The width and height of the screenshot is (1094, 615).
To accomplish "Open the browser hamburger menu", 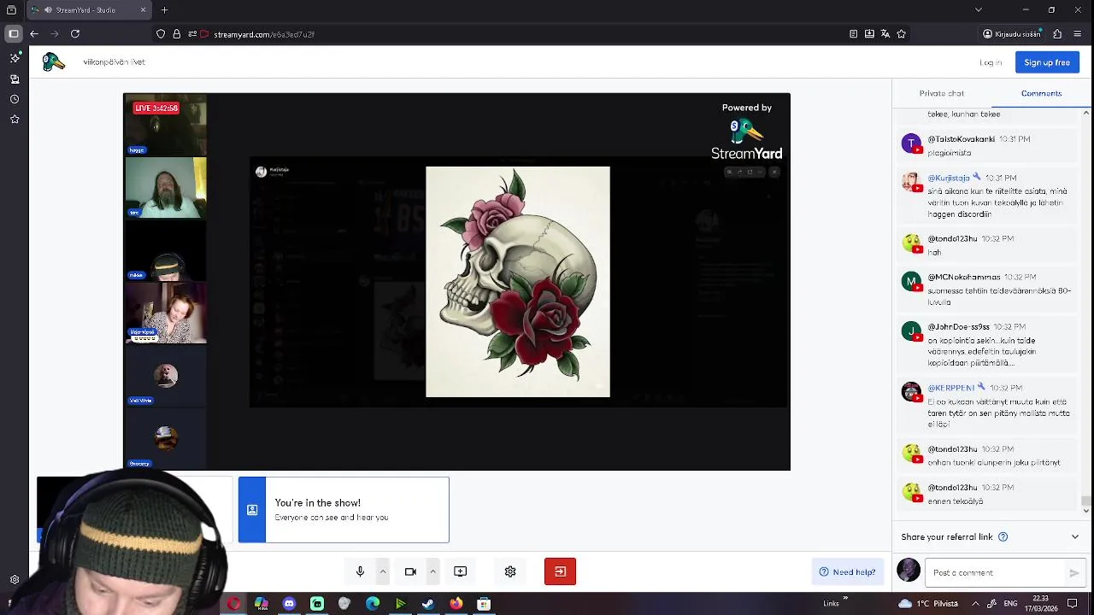I will (x=1078, y=34).
